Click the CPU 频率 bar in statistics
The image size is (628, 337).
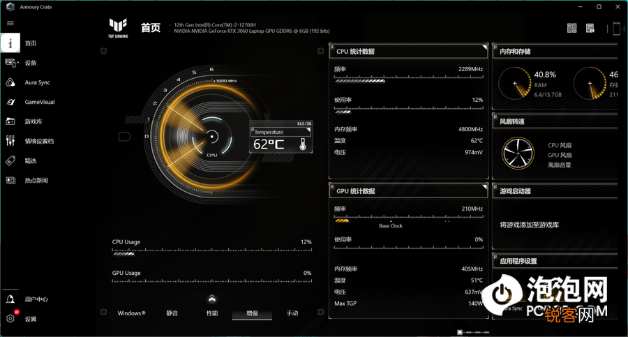(x=408, y=79)
